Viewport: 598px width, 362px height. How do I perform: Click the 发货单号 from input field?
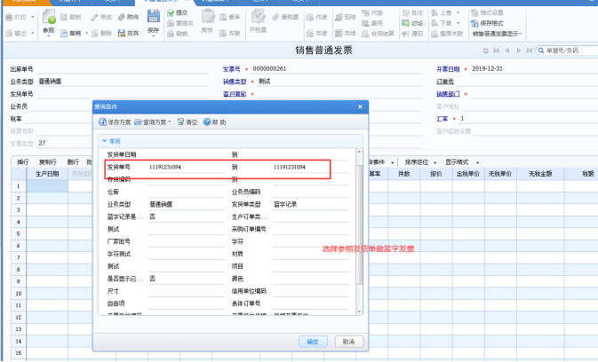186,167
